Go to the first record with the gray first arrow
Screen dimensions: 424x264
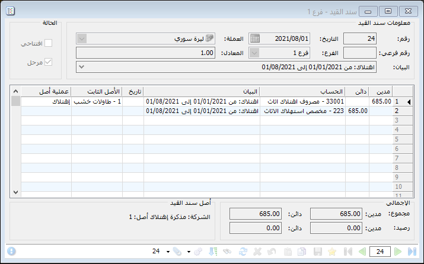click(x=348, y=252)
